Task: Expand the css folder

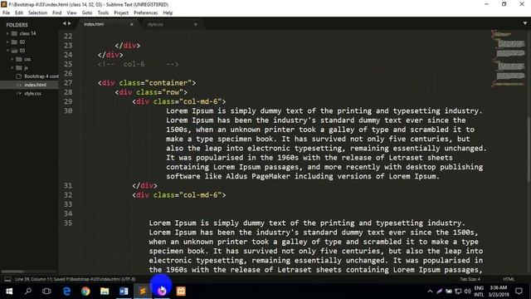Action: pyautogui.click(x=12, y=59)
